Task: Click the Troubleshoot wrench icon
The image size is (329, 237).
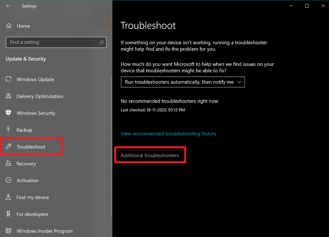Action: (8, 146)
